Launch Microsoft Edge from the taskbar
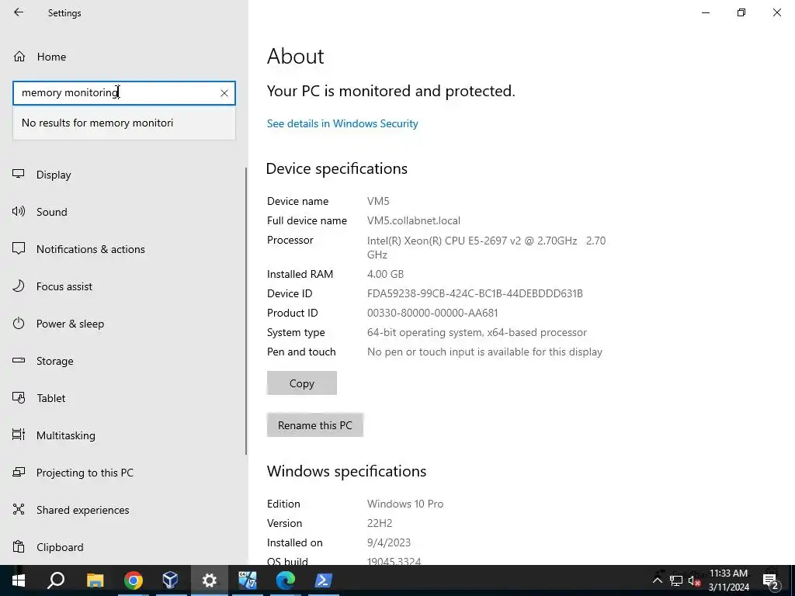Viewport: 795px width, 596px height. coord(286,580)
